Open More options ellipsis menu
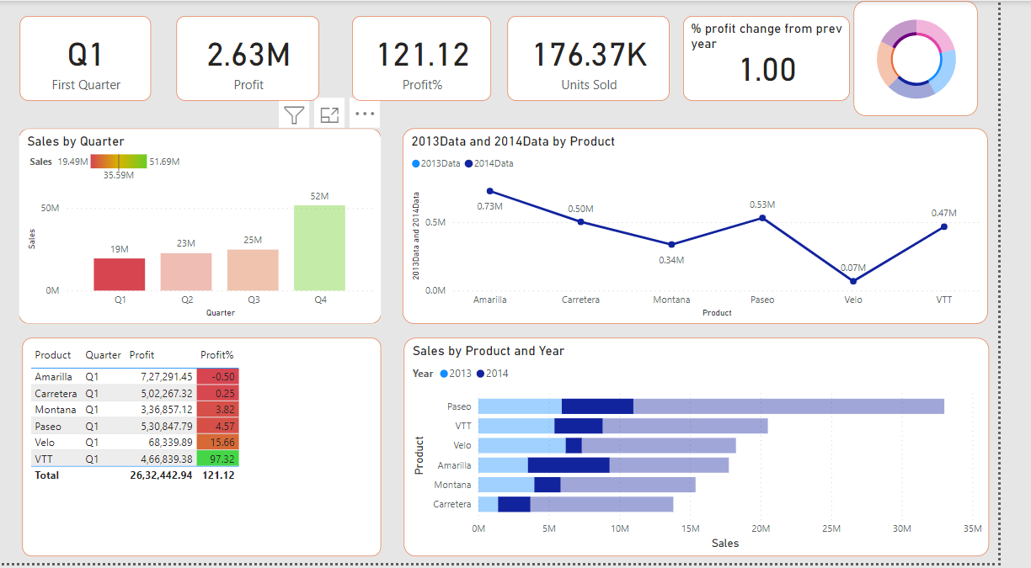Image resolution: width=1031 pixels, height=568 pixels. [364, 114]
